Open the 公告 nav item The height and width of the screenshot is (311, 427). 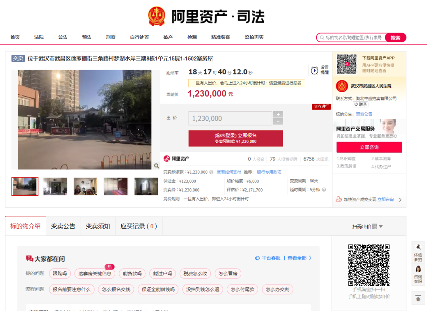[63, 37]
